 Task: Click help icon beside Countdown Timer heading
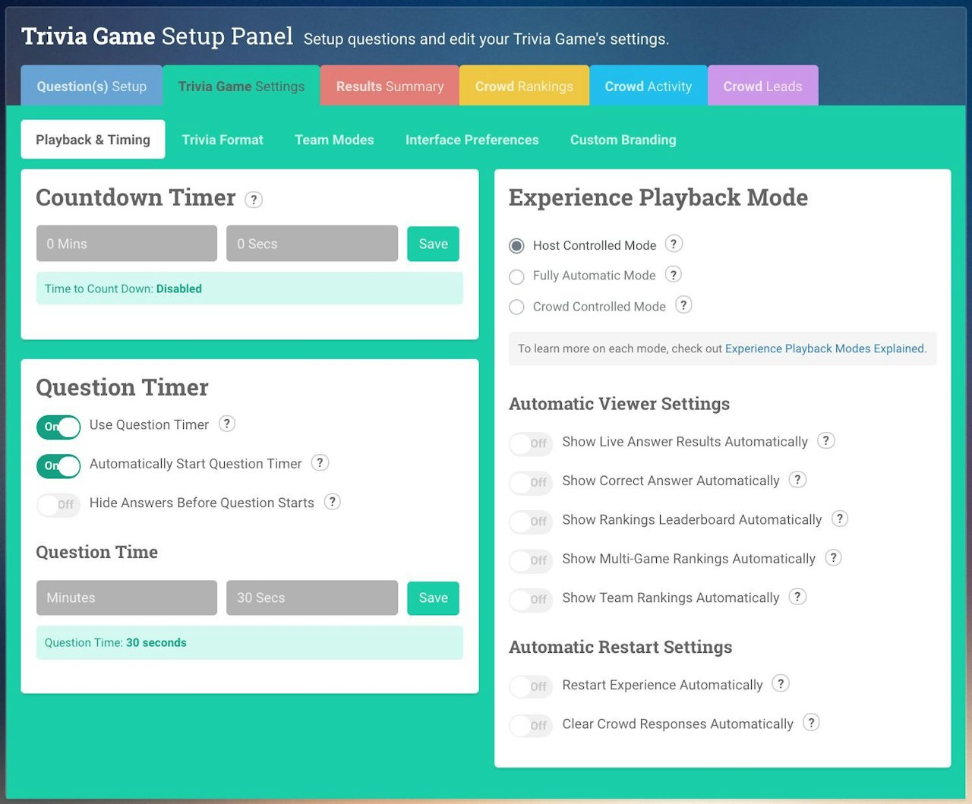(x=254, y=200)
